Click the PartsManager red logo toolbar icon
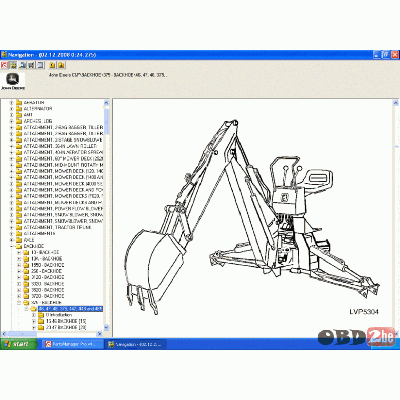The height and width of the screenshot is (400, 400). (4, 65)
